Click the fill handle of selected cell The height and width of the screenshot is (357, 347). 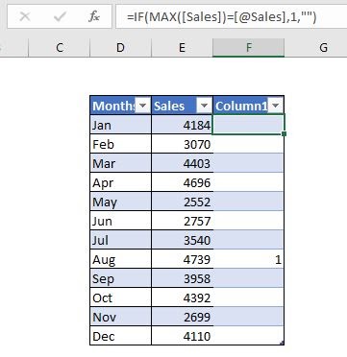click(x=285, y=134)
